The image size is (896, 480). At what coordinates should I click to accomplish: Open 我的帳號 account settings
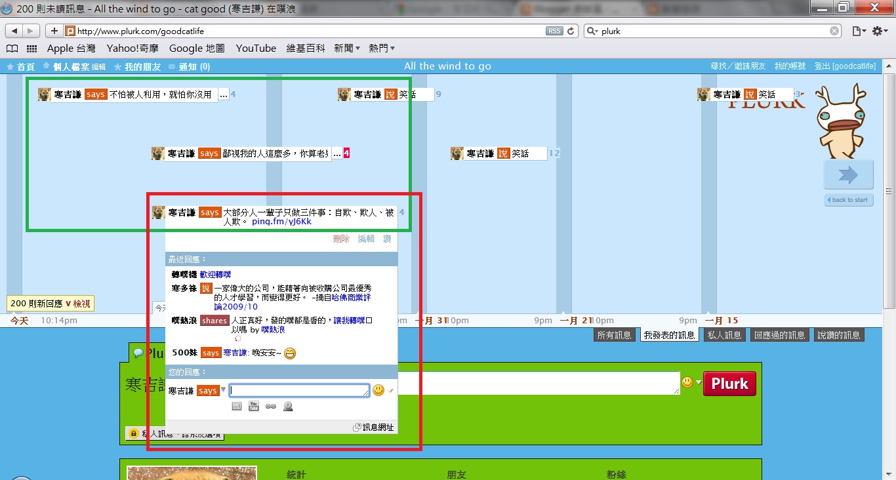point(790,66)
